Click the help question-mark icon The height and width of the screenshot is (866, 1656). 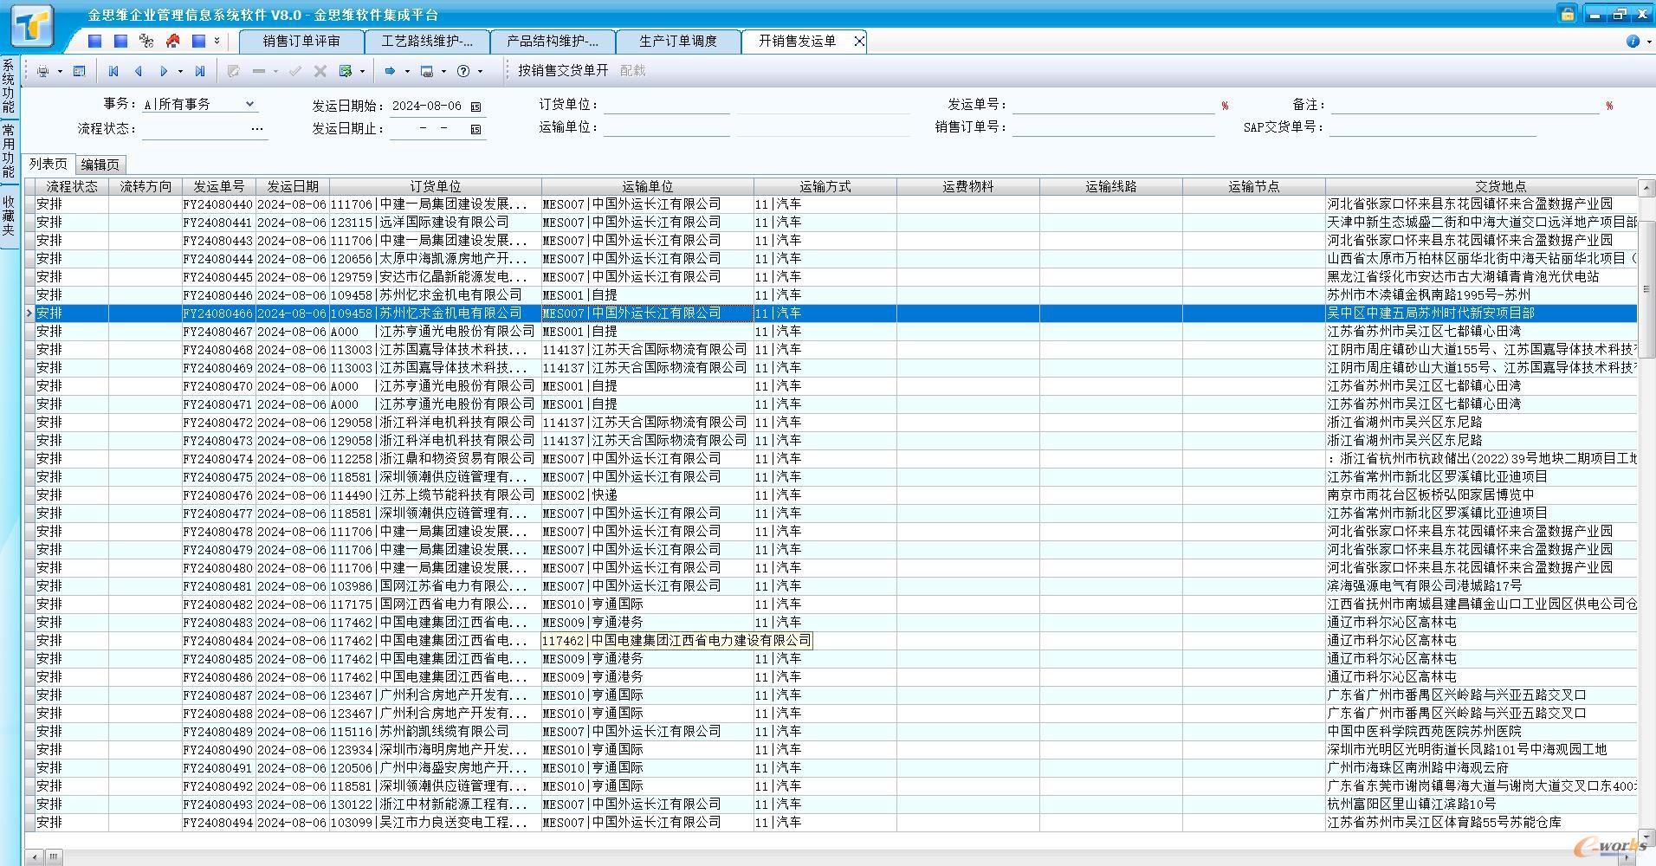tap(463, 71)
